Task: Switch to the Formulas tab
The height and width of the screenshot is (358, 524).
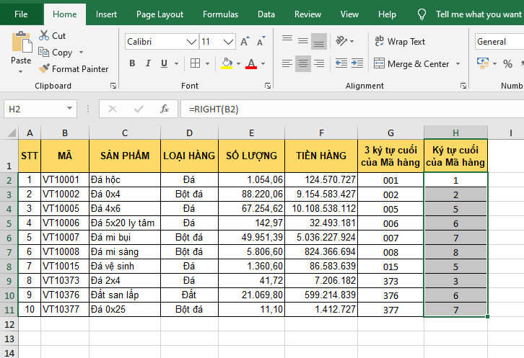Action: [x=220, y=14]
